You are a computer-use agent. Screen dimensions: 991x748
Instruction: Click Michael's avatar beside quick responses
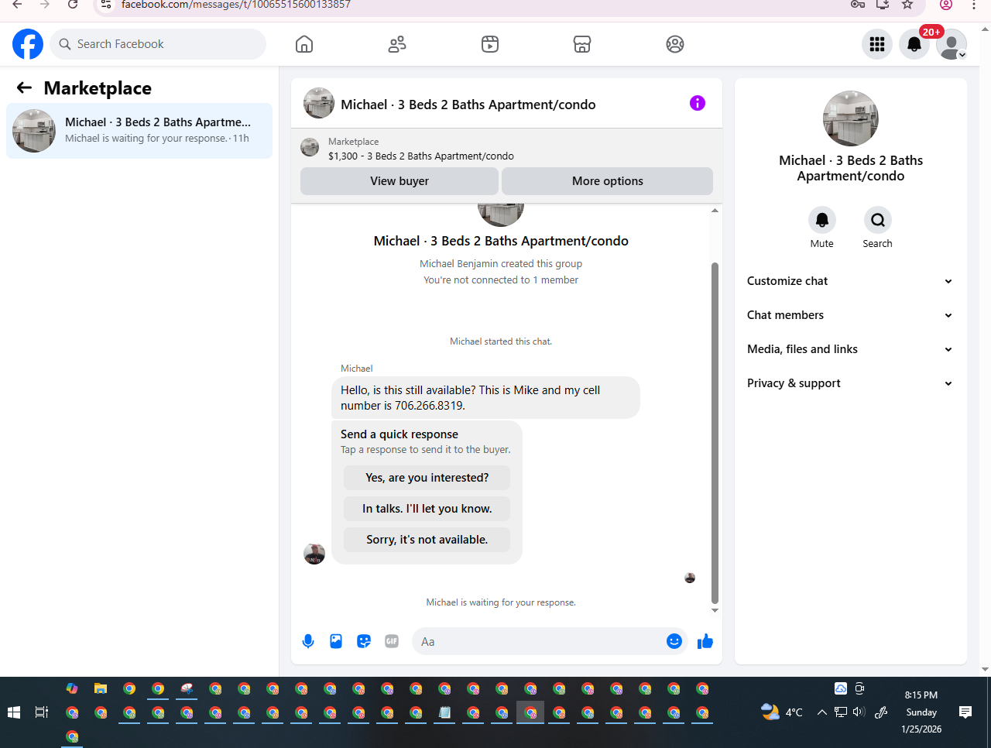tap(314, 554)
